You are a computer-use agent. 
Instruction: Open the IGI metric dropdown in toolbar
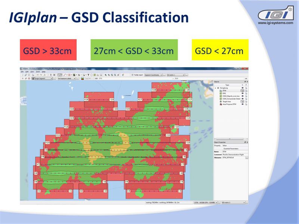pos(176,75)
